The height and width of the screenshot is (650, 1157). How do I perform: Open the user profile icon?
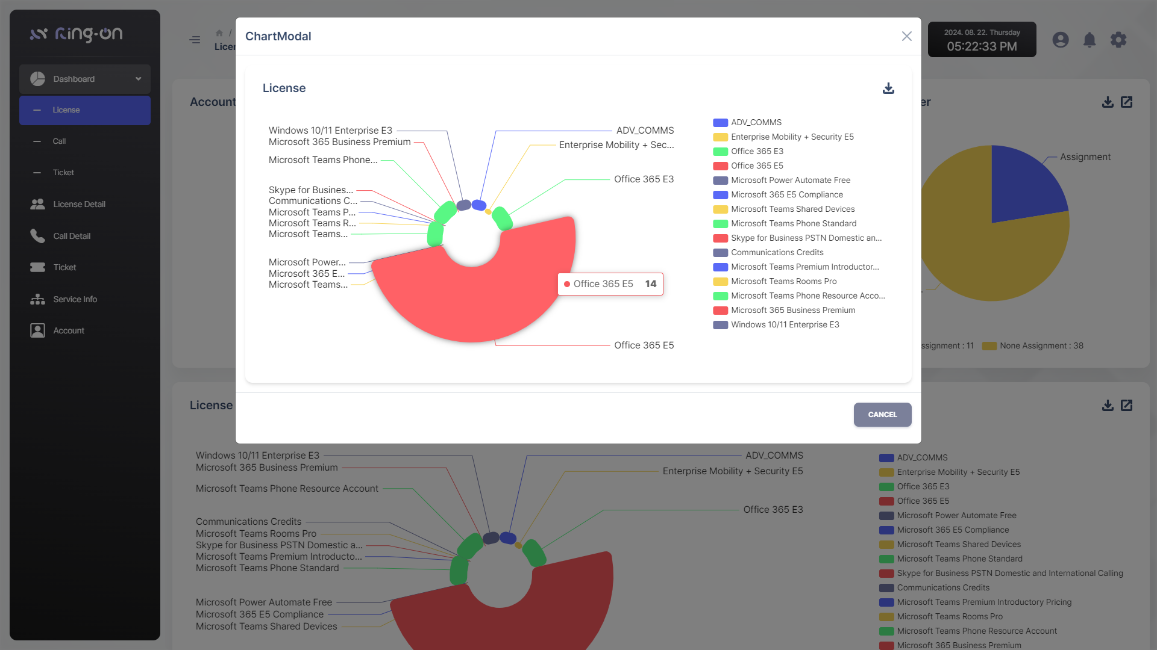[x=1061, y=40]
